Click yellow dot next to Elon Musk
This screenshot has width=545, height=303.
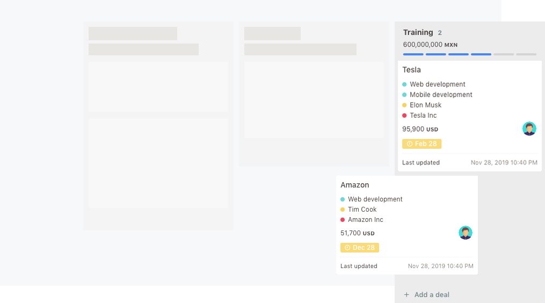pos(404,105)
